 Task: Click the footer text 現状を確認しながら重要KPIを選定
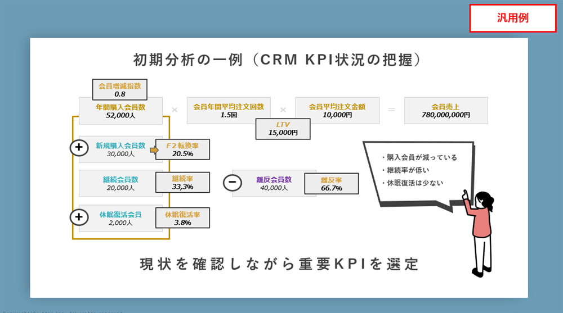point(279,264)
